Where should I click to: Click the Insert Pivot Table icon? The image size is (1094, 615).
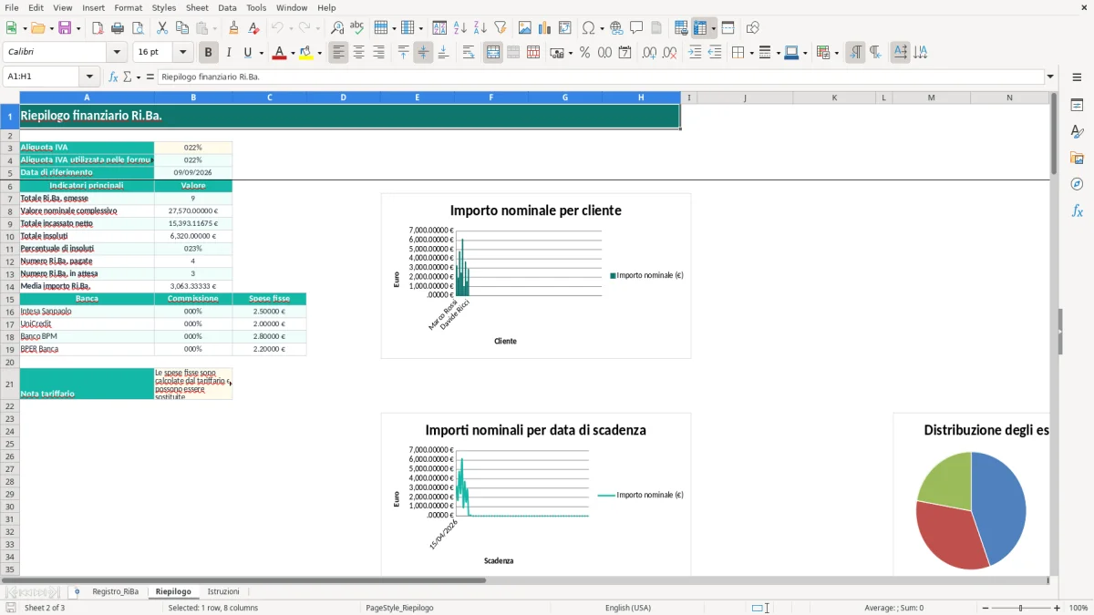point(565,28)
